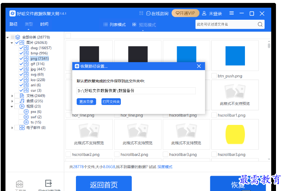This screenshot has height=191, width=284.
Task: Click the toolbox icon at bottom left
Action: pyautogui.click(x=19, y=184)
